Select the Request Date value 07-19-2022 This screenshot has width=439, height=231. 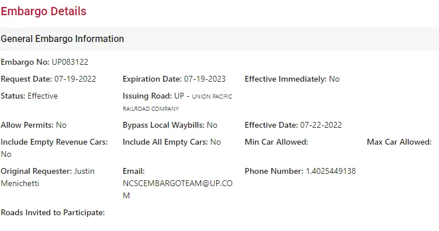click(75, 79)
